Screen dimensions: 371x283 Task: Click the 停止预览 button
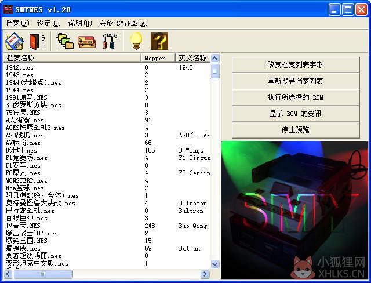295,130
